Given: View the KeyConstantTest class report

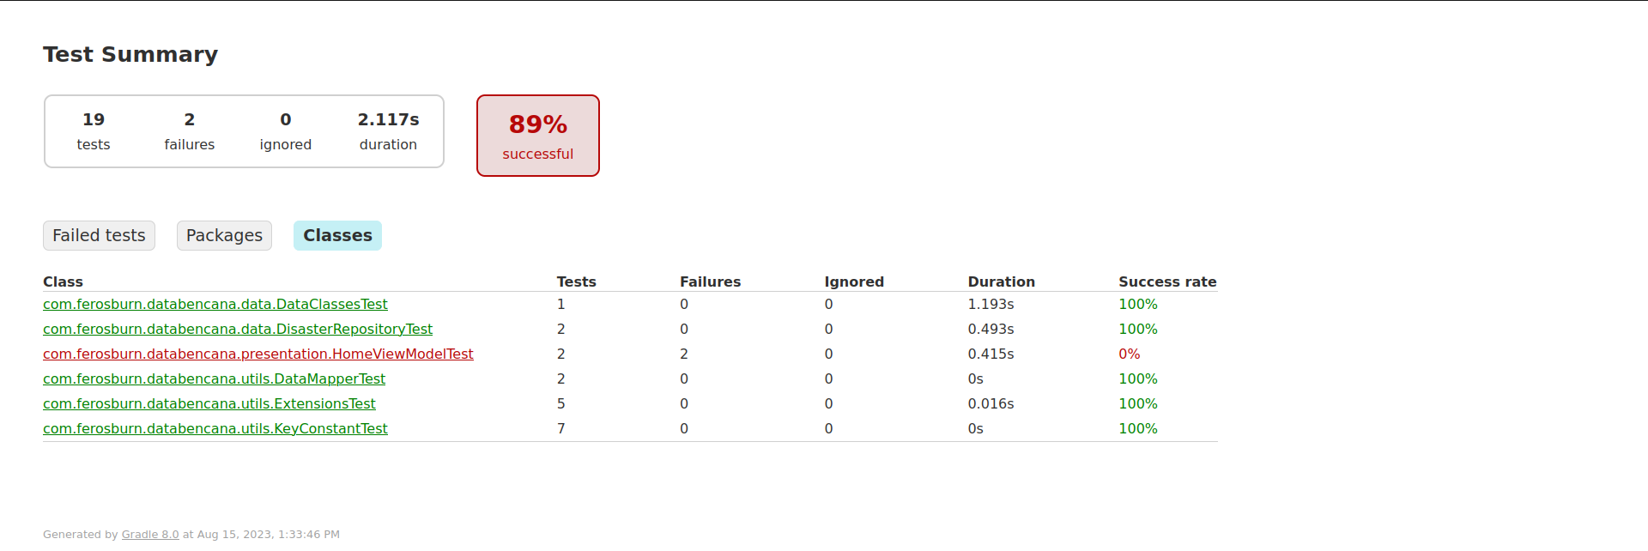Looking at the screenshot, I should [x=215, y=428].
